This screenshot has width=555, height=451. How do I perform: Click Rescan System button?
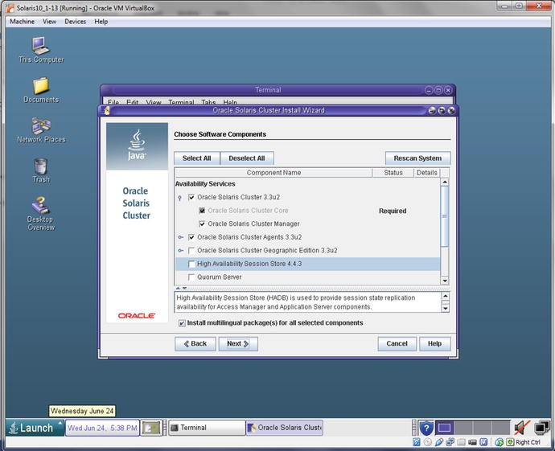417,158
